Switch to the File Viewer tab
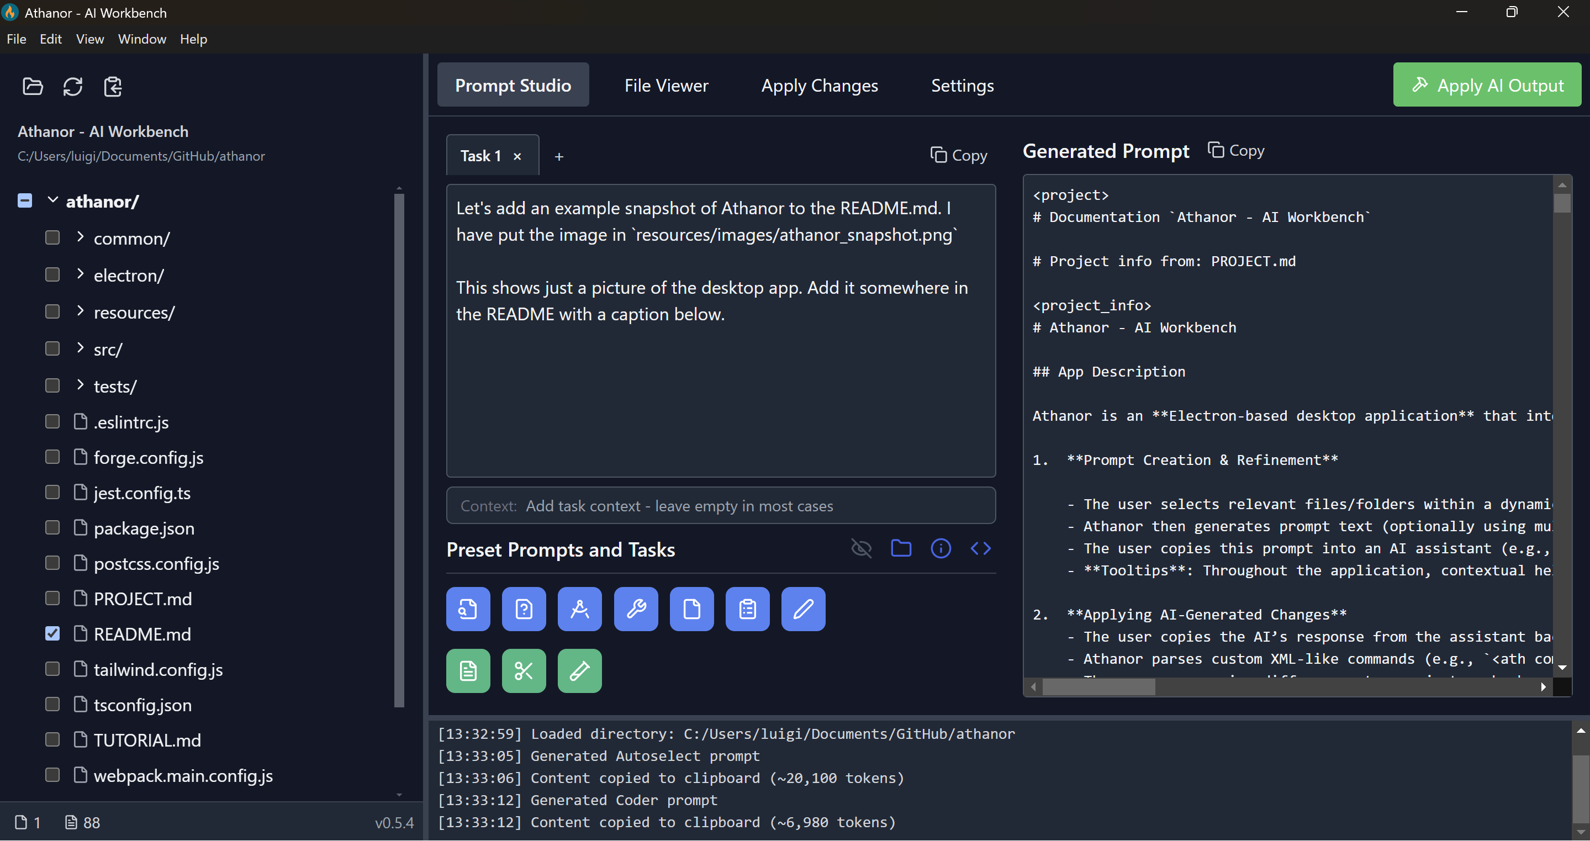Viewport: 1590px width, 841px height. 666,85
